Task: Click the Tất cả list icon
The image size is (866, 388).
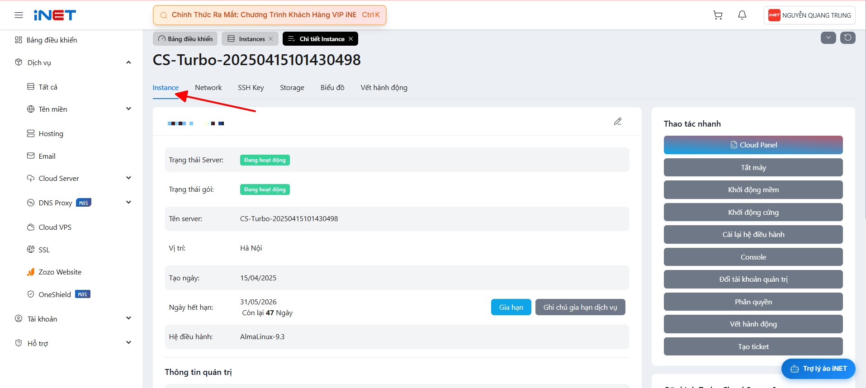Action: click(31, 86)
